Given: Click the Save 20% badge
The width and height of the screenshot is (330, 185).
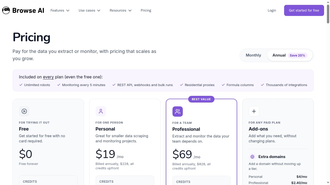Looking at the screenshot, I should 297,55.
